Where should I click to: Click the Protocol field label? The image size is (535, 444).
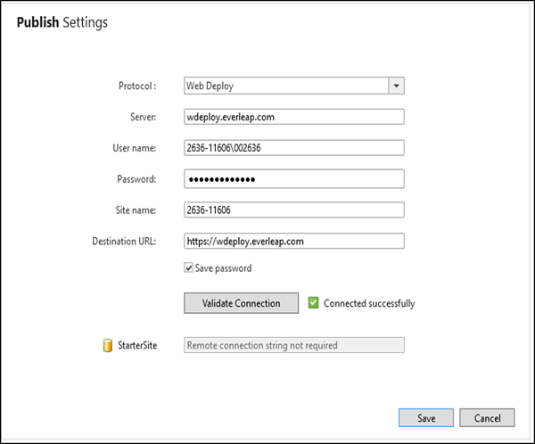pyautogui.click(x=139, y=86)
